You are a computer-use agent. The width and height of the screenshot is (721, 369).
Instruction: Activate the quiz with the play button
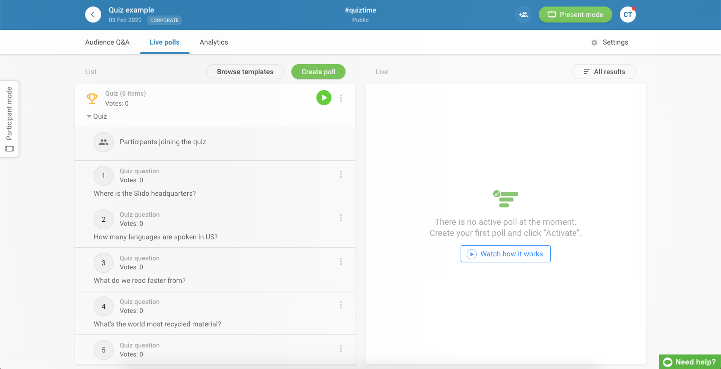tap(324, 98)
